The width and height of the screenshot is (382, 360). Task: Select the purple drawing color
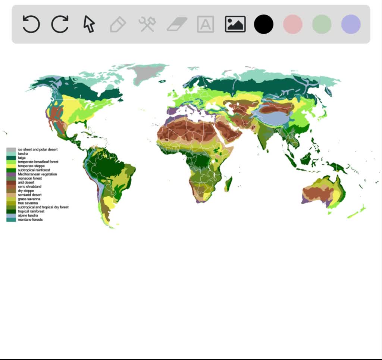(x=350, y=23)
